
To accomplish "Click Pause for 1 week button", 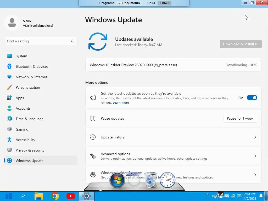I will (x=240, y=118).
